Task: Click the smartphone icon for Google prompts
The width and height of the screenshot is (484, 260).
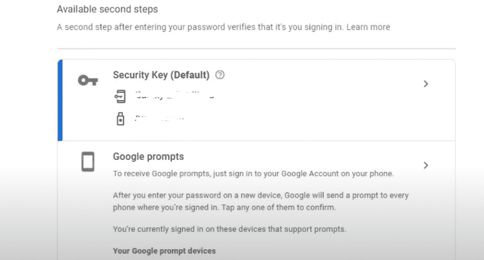Action: click(x=88, y=162)
